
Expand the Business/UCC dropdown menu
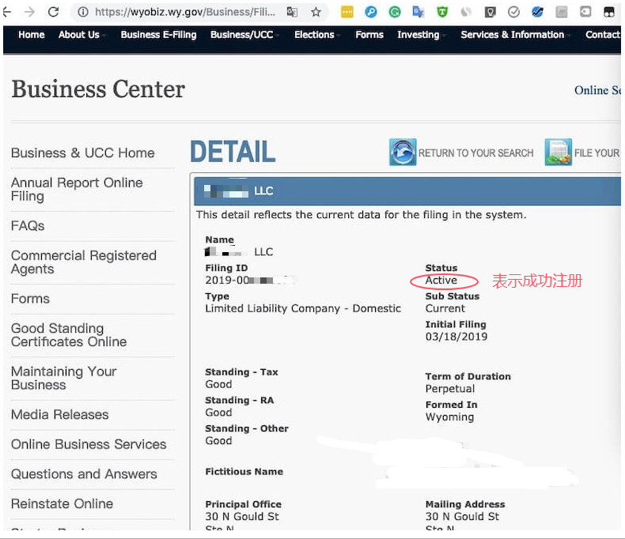(243, 35)
